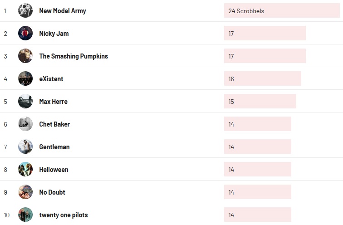Screen dimensions: 343x225
Task: Open Nicky Jam avatar image
Action: pyautogui.click(x=25, y=33)
